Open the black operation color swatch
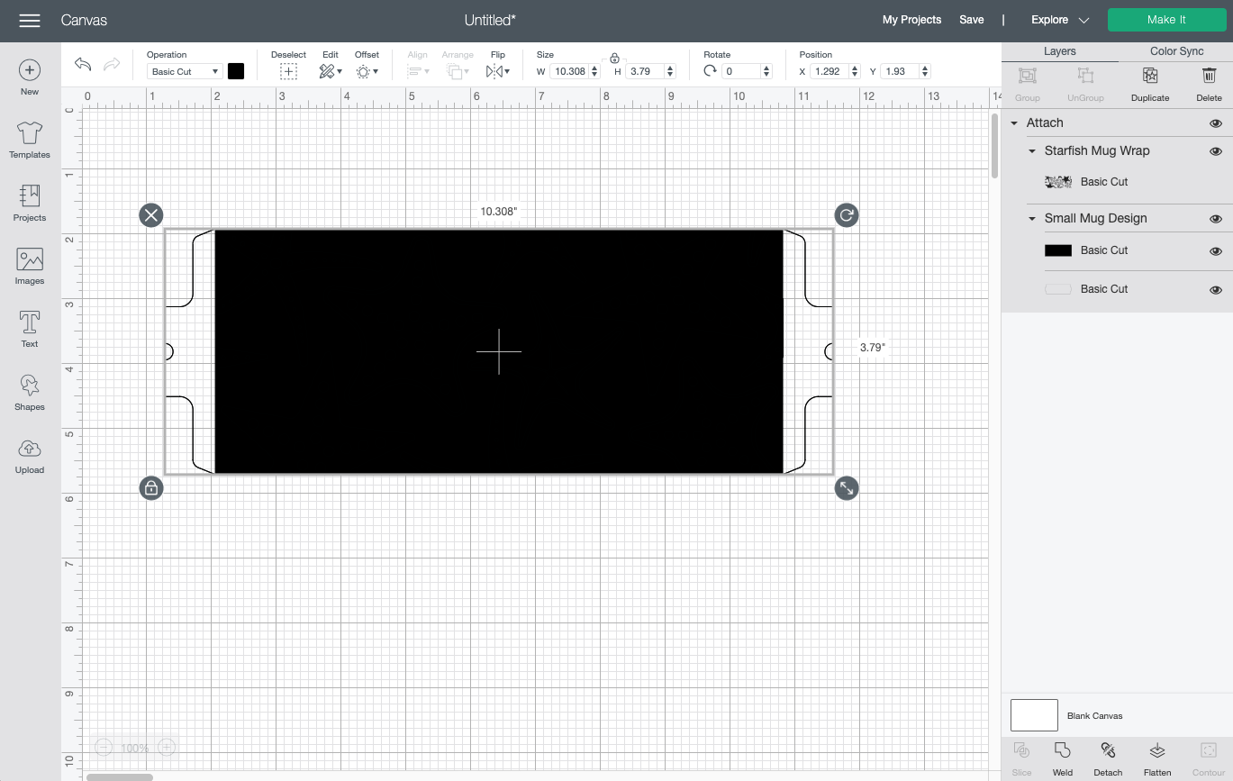 pos(236,71)
